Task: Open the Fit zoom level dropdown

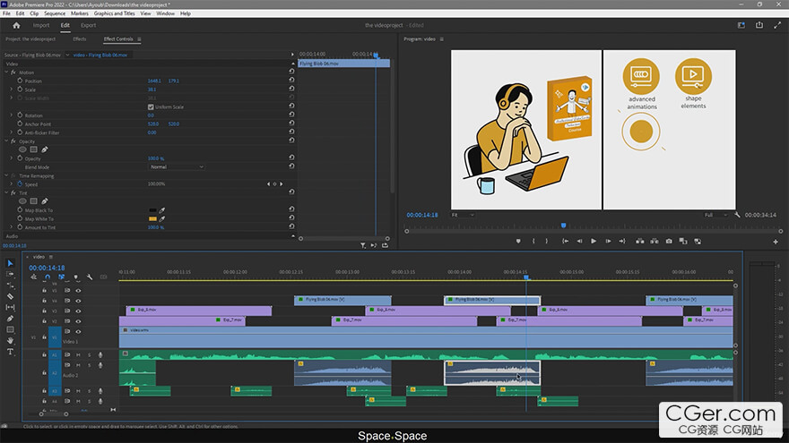Action: click(463, 215)
